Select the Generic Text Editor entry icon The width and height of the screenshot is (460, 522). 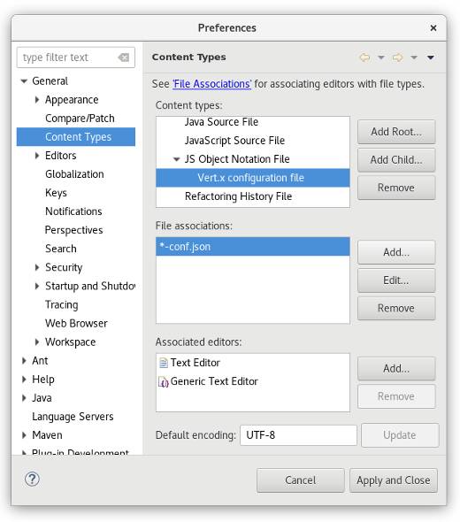[x=164, y=381]
